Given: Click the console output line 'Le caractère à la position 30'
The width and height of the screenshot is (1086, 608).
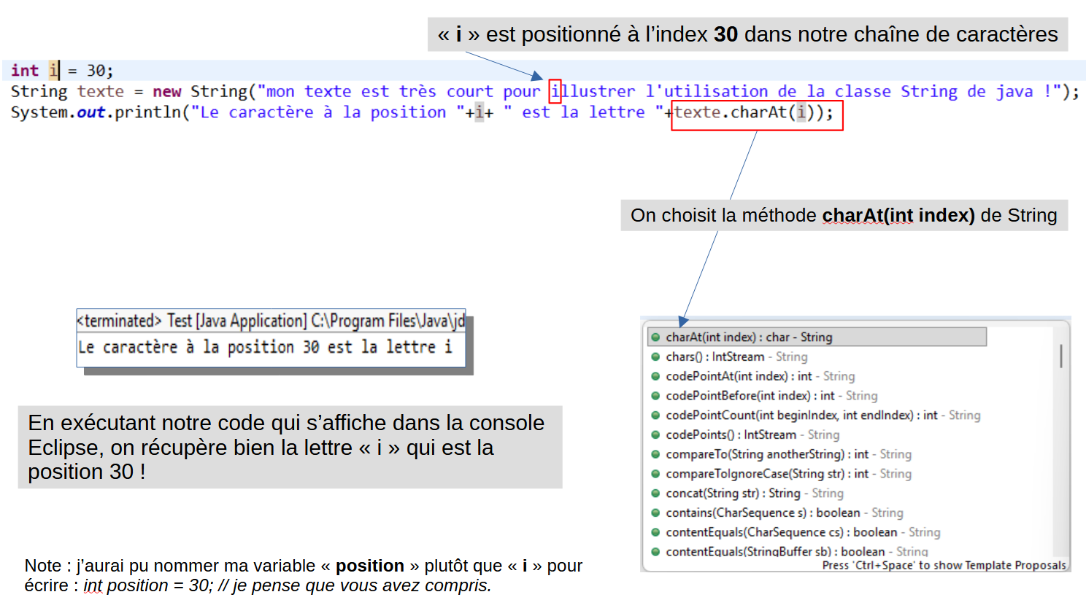Looking at the screenshot, I should point(265,348).
